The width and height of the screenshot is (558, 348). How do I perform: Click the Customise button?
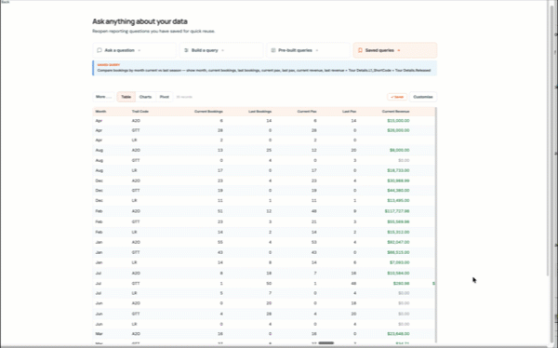click(423, 97)
